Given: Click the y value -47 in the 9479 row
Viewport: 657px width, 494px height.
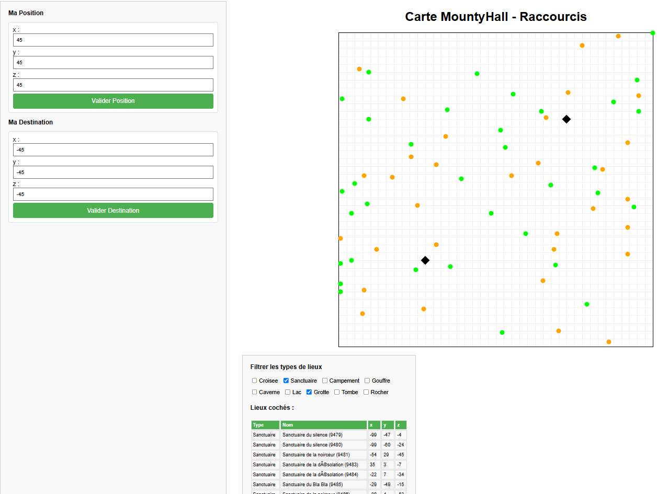Looking at the screenshot, I should point(387,435).
